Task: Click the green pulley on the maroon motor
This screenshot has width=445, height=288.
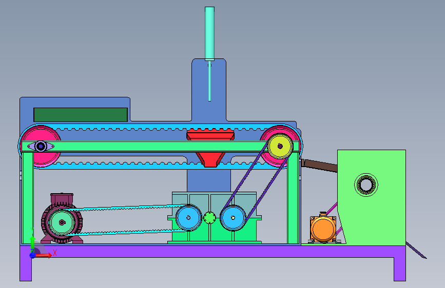Action: coord(62,222)
